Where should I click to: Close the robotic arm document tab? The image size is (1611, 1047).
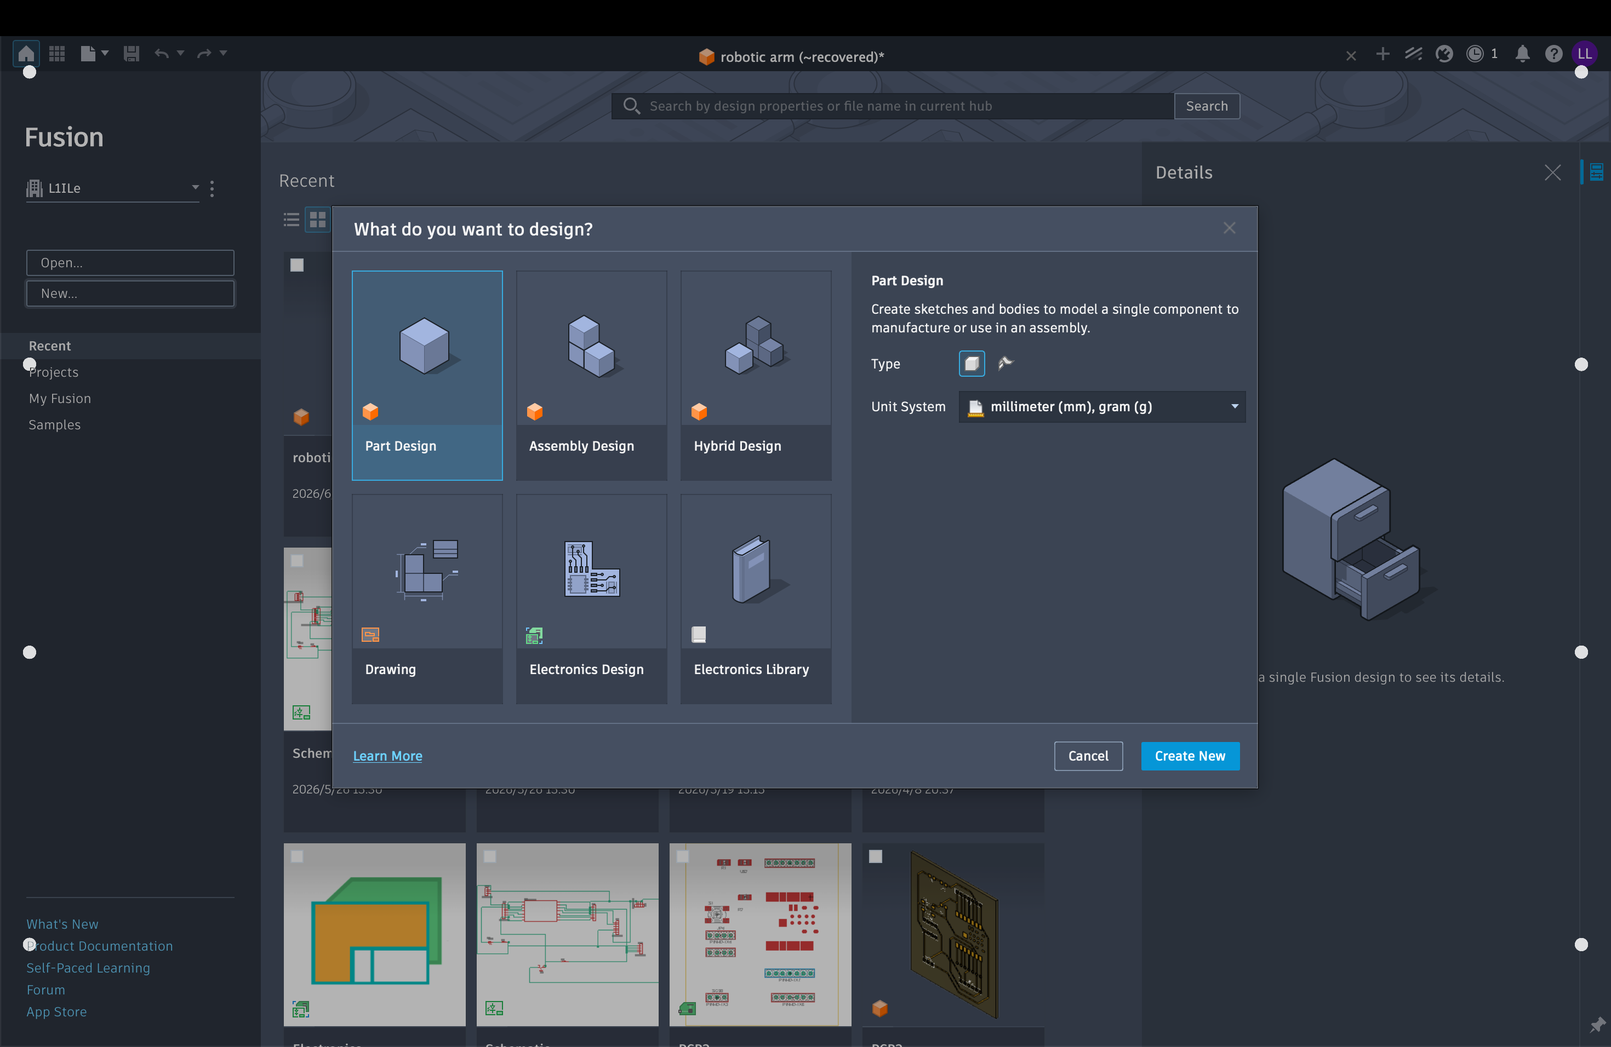[1351, 55]
